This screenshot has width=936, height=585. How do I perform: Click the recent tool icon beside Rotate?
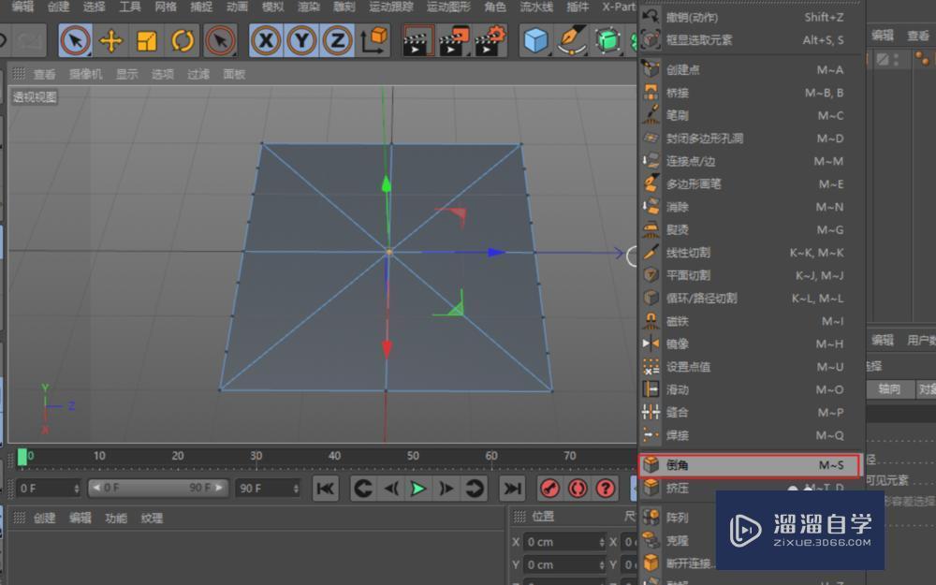(220, 40)
